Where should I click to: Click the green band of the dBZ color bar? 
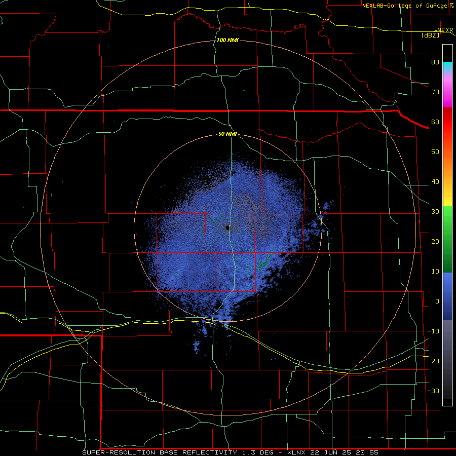[x=447, y=239]
